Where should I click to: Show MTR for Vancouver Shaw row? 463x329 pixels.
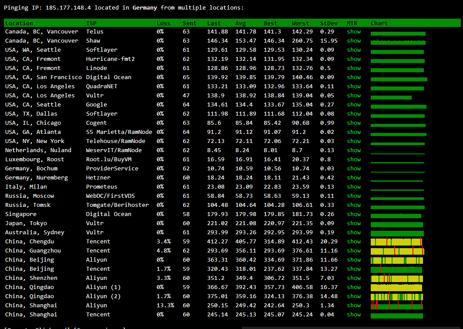354,41
